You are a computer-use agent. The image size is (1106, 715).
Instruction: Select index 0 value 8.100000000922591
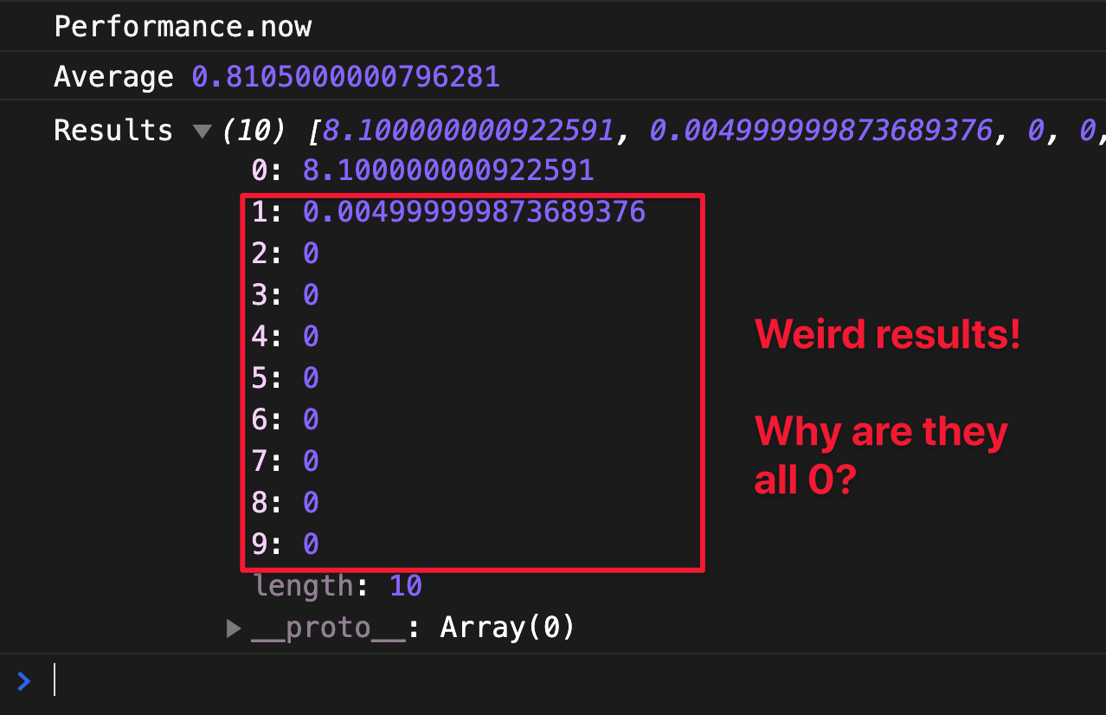[448, 170]
